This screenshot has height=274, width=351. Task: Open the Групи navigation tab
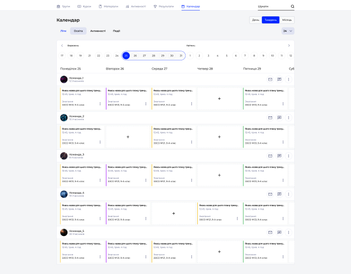pyautogui.click(x=63, y=7)
